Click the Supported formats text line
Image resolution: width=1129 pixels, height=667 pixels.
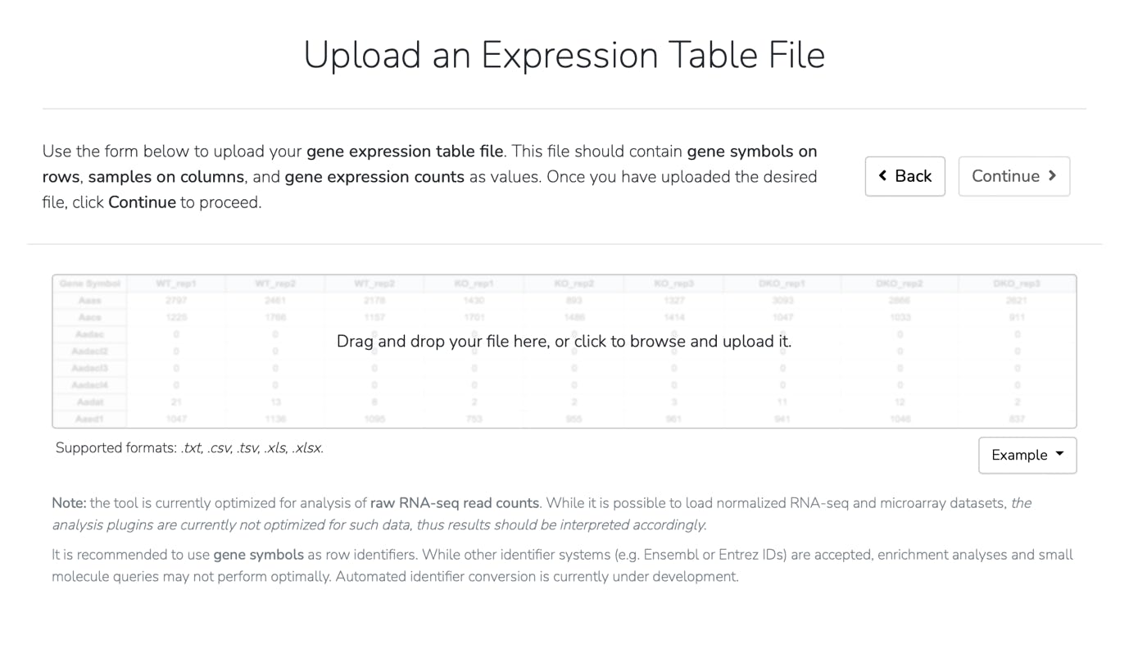pyautogui.click(x=189, y=448)
